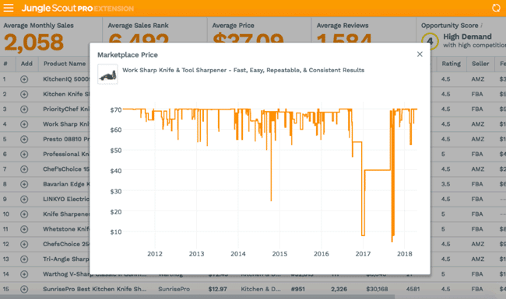Add row 10 Knife Sharpener product
Screen dimensions: 506x299
24,214
